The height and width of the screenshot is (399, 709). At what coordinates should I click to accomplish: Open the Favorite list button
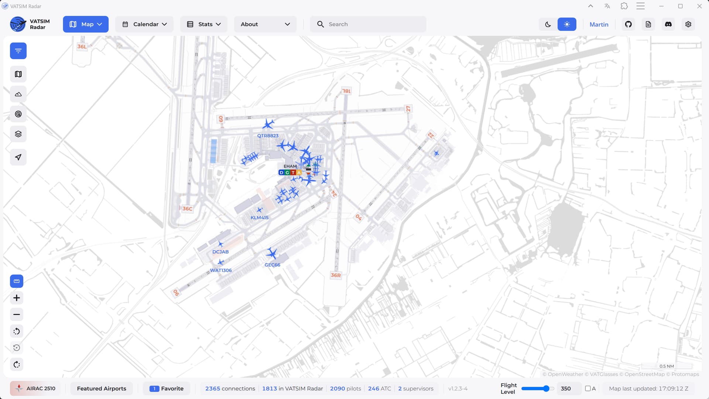coord(167,388)
